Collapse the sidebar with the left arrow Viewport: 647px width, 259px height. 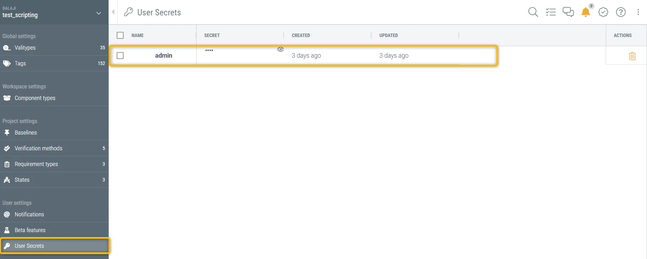click(113, 12)
